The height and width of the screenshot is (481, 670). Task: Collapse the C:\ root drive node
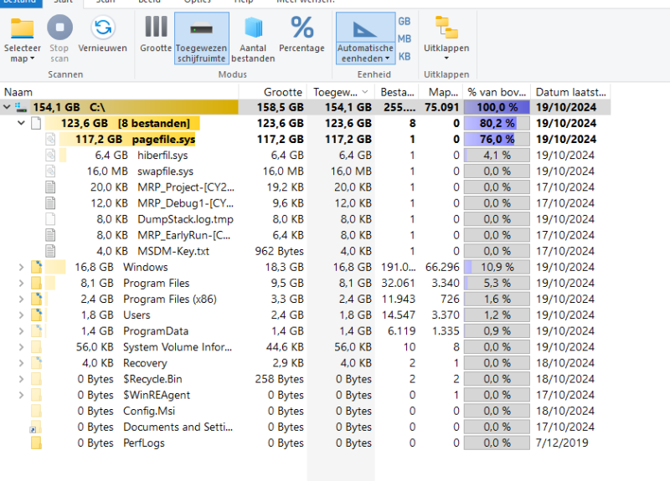(x=8, y=107)
